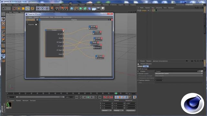Toggle Position keyframe channel
This screenshot has width=207, height=116.
click(116, 97)
